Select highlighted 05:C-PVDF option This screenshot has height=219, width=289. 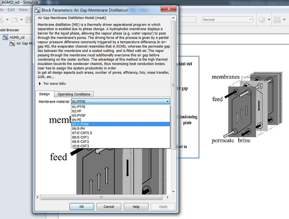coord(120,124)
